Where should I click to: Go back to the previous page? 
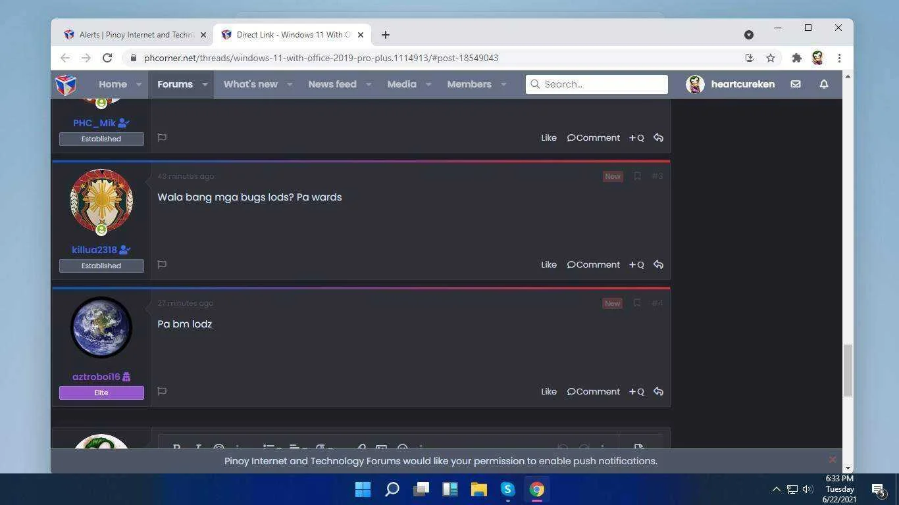coord(65,58)
